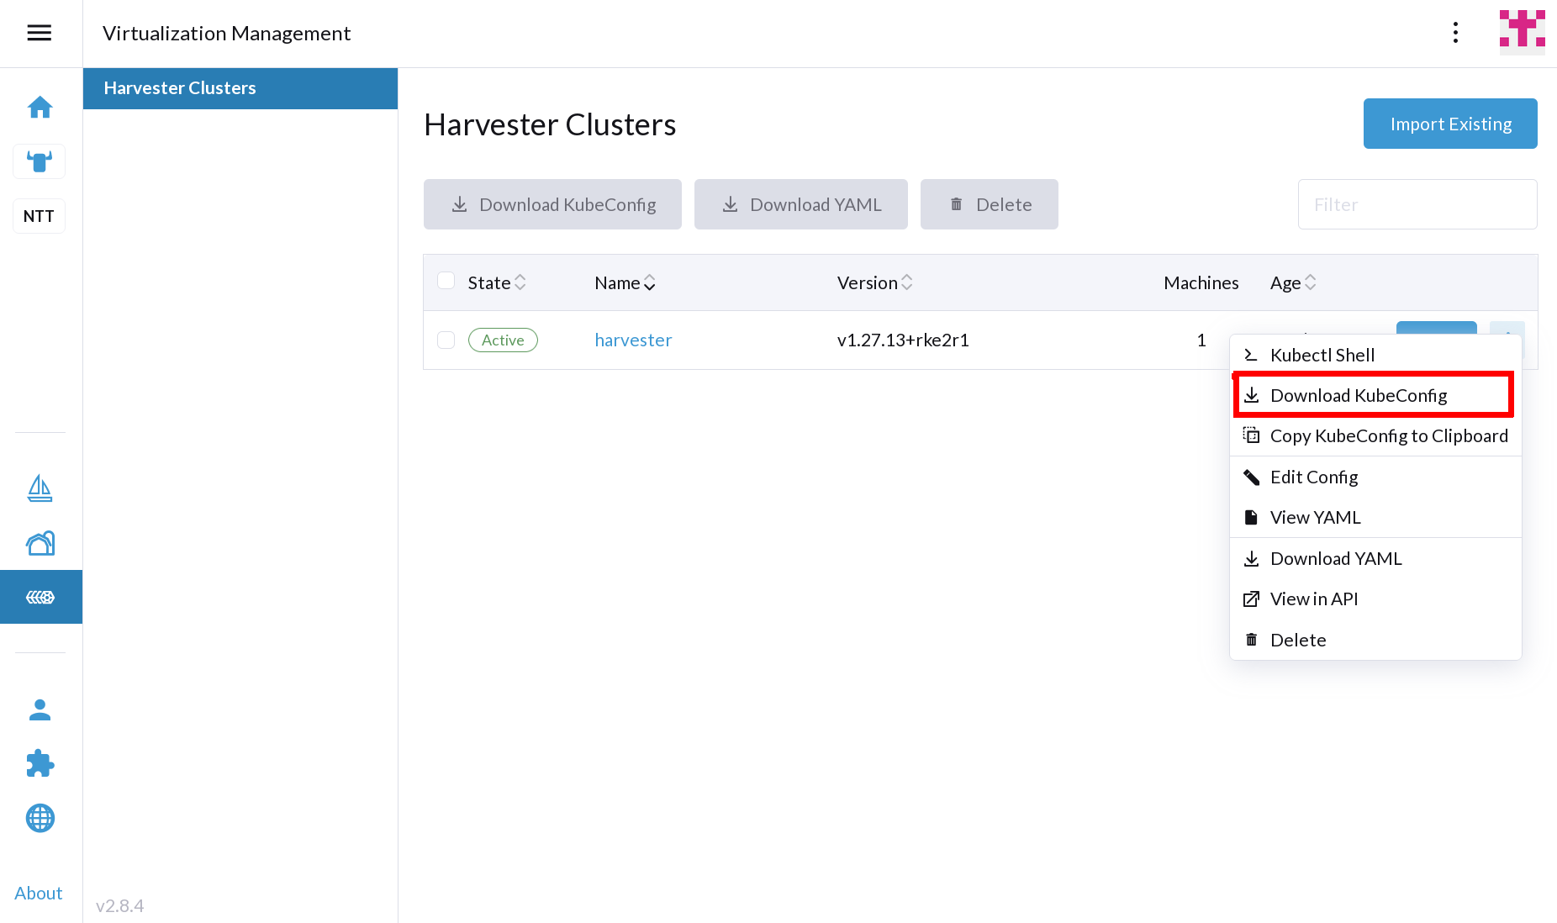Toggle the hamburger navigation menu
This screenshot has height=923, width=1557.
39,33
